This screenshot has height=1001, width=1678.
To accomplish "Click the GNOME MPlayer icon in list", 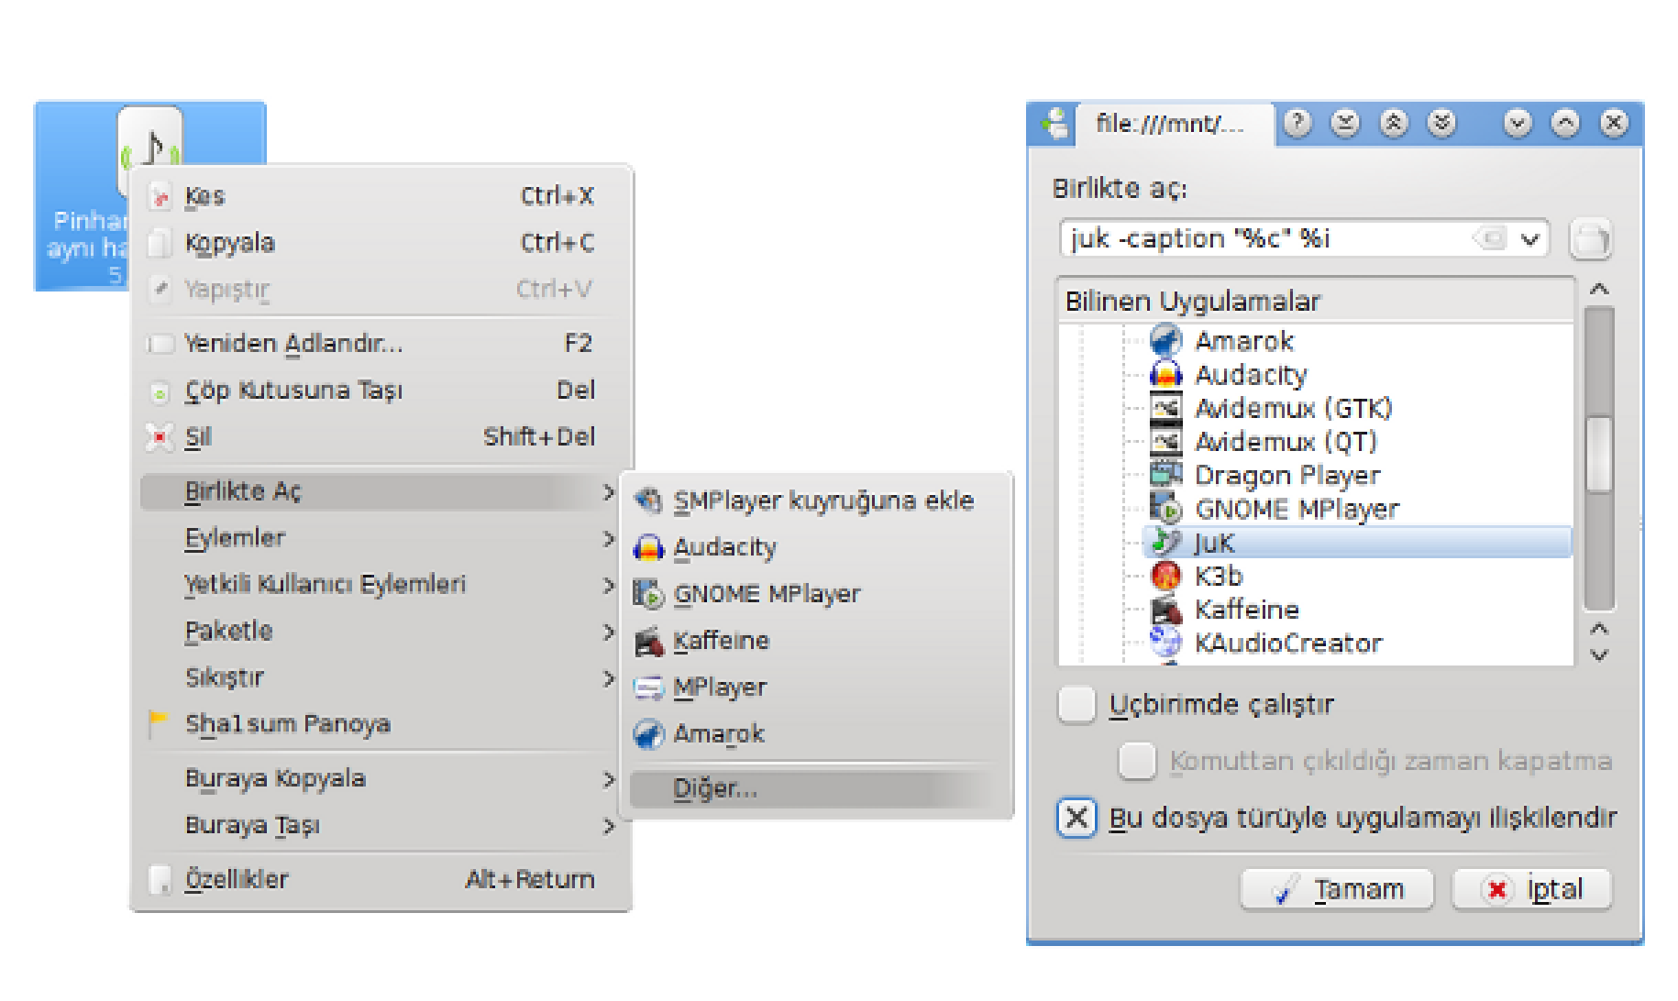I will (1165, 509).
